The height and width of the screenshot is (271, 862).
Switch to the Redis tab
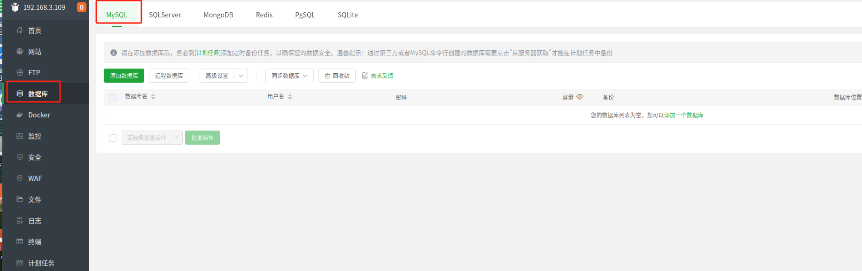coord(264,15)
